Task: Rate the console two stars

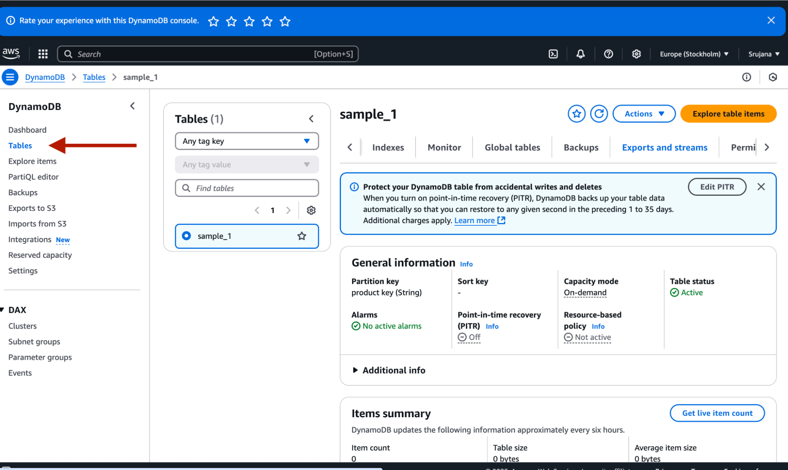Action: (231, 21)
